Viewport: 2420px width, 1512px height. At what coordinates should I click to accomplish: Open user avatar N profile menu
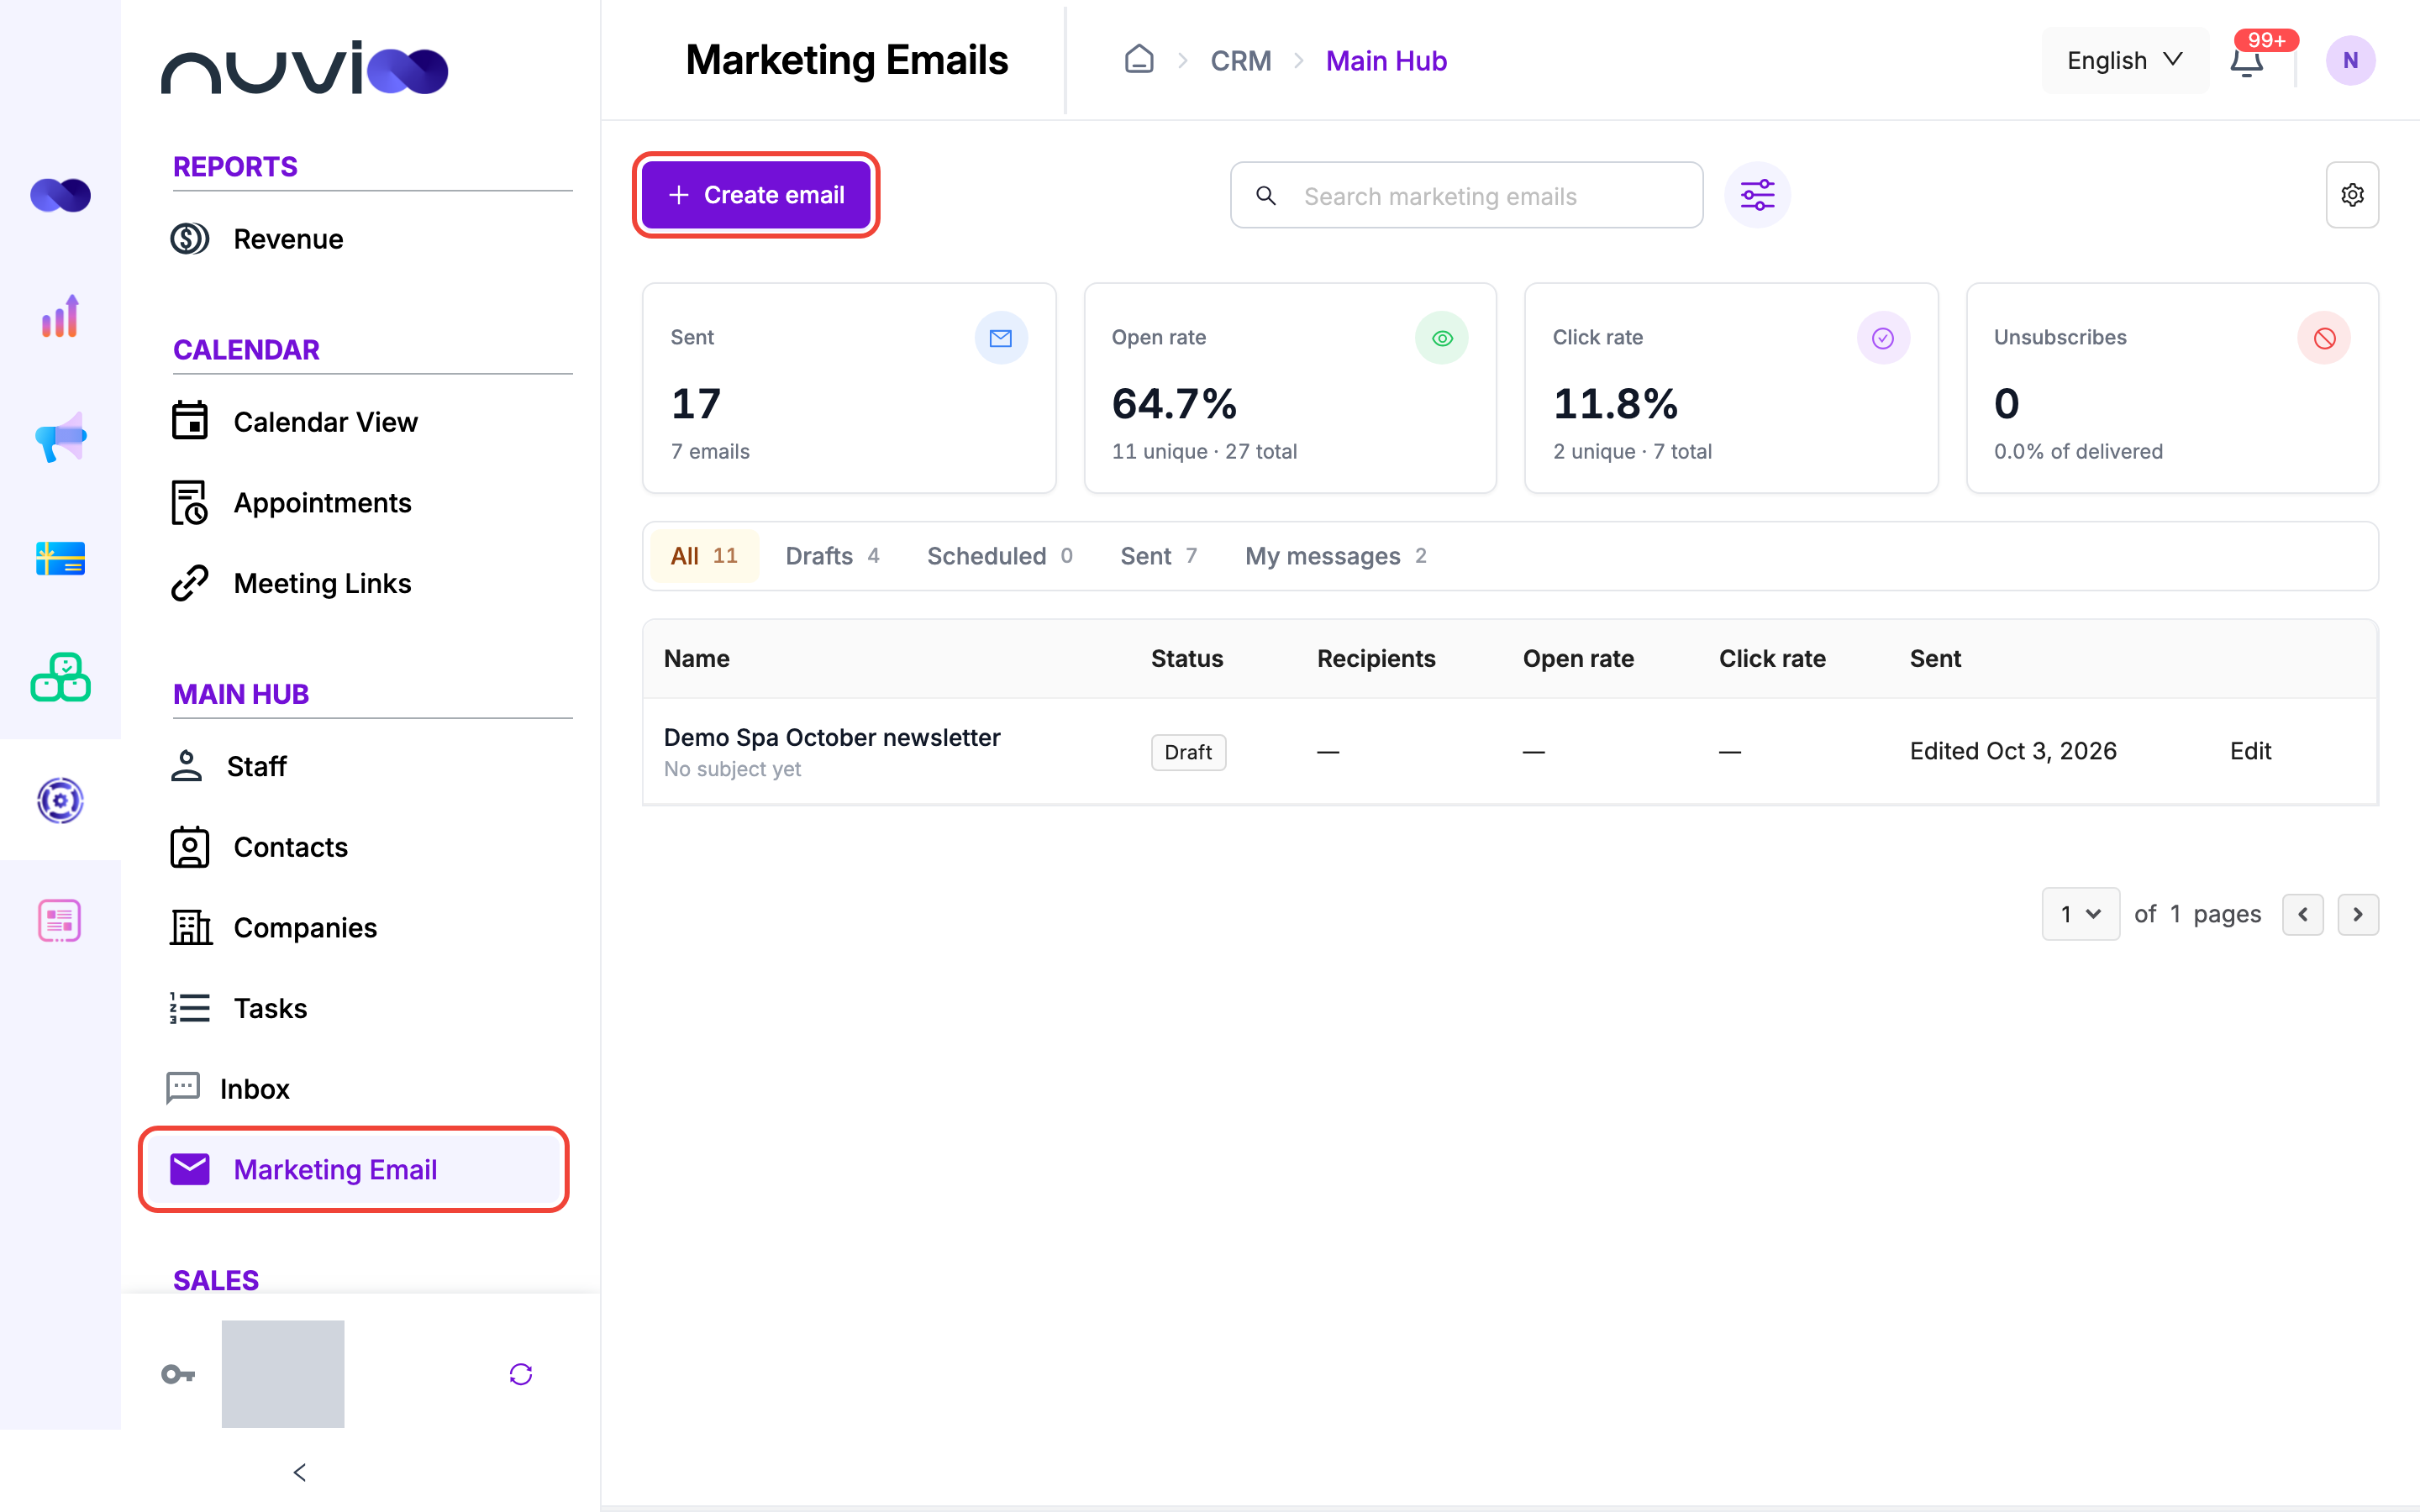click(x=2350, y=60)
